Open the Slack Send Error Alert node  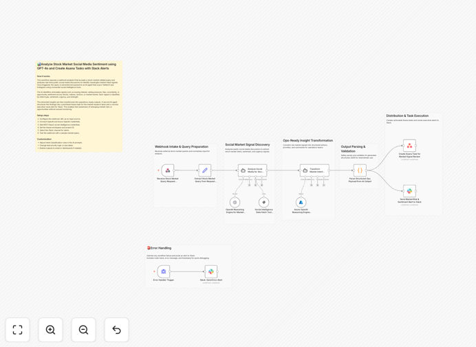(211, 271)
